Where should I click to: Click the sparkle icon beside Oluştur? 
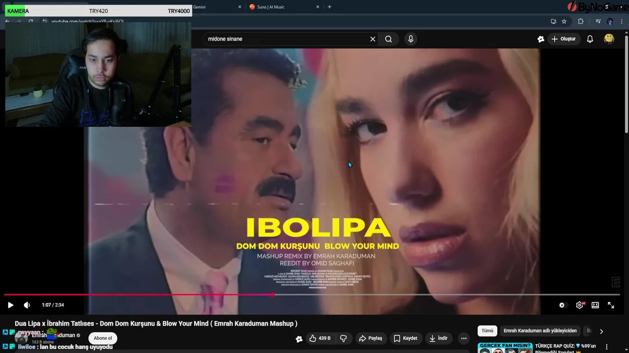coord(541,39)
